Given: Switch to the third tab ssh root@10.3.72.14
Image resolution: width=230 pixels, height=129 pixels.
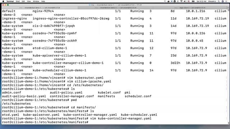Looking at the screenshot, I should click(x=190, y=8).
